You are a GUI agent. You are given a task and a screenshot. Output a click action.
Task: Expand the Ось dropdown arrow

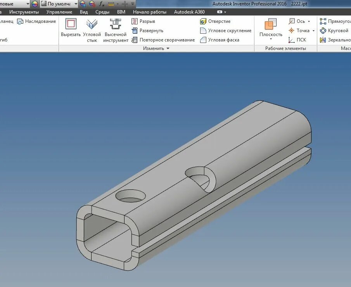click(309, 21)
